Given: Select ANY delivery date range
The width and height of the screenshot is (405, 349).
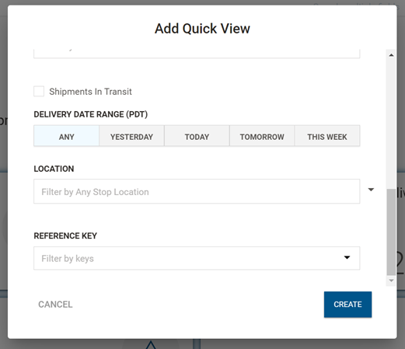Looking at the screenshot, I should coord(66,136).
